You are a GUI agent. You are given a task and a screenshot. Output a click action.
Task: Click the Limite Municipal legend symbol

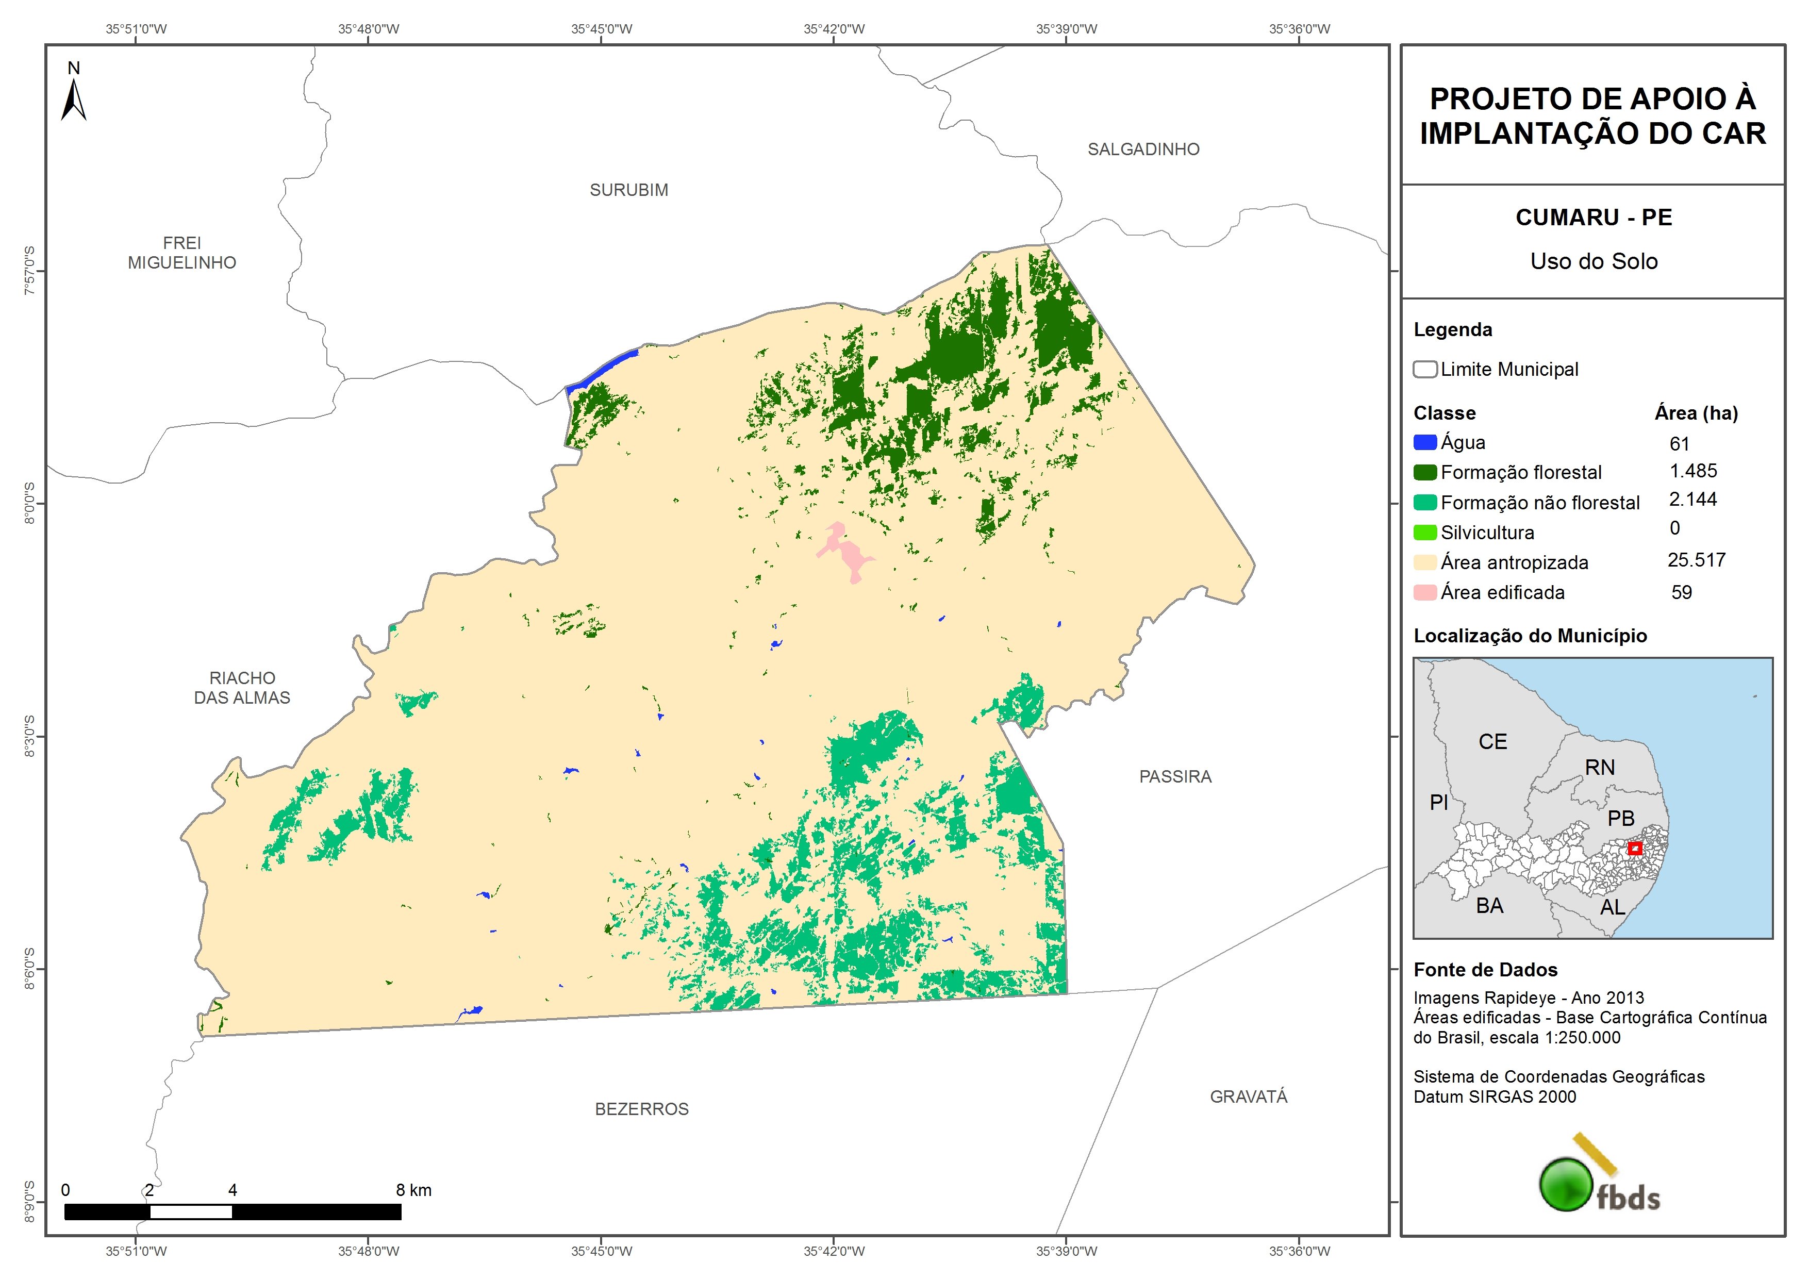click(1424, 370)
